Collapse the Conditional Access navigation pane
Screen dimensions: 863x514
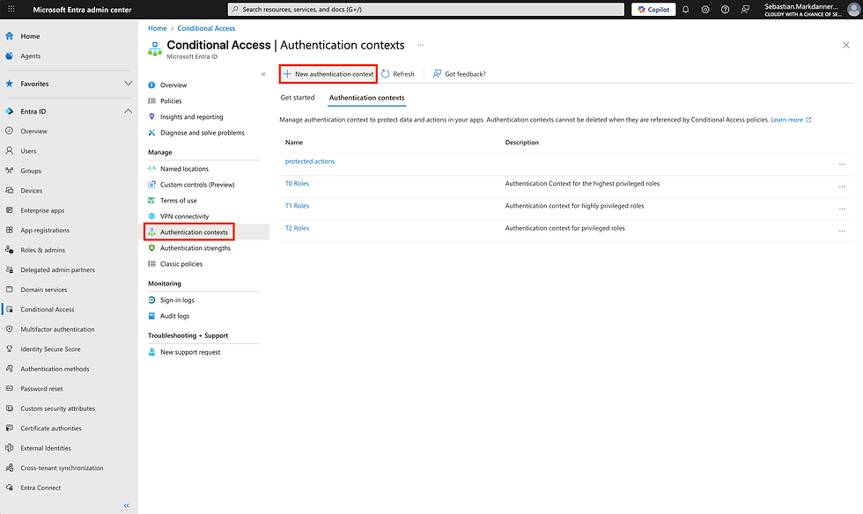click(x=262, y=73)
